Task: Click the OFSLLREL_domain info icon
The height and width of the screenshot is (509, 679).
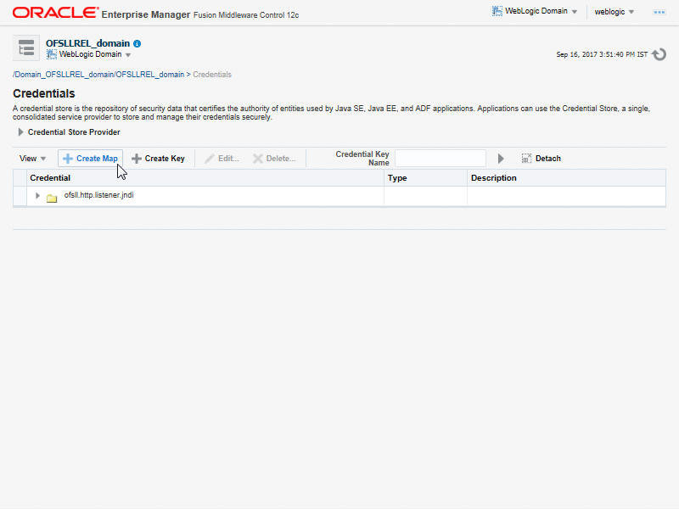Action: coord(137,44)
